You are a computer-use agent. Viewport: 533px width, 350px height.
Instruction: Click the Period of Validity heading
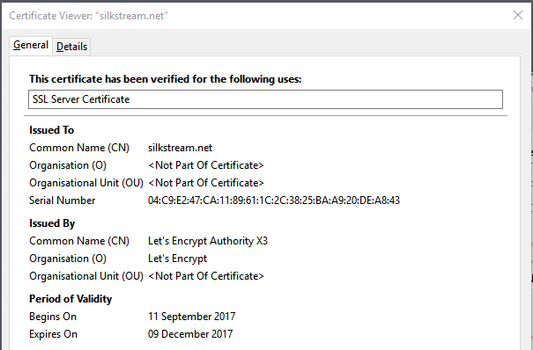[x=70, y=299]
